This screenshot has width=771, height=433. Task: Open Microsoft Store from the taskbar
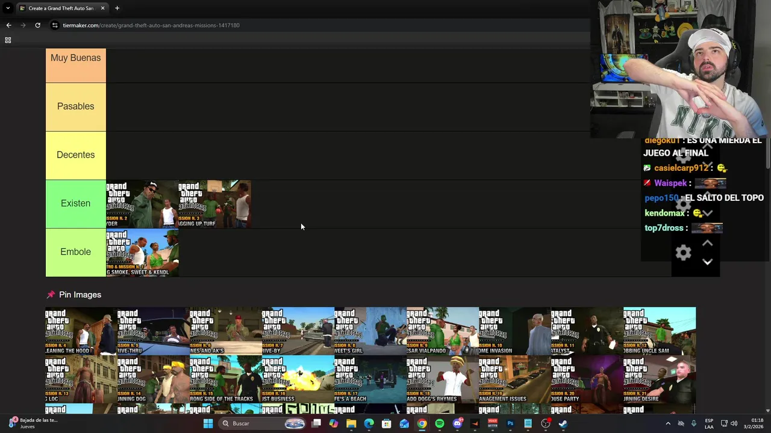(387, 423)
